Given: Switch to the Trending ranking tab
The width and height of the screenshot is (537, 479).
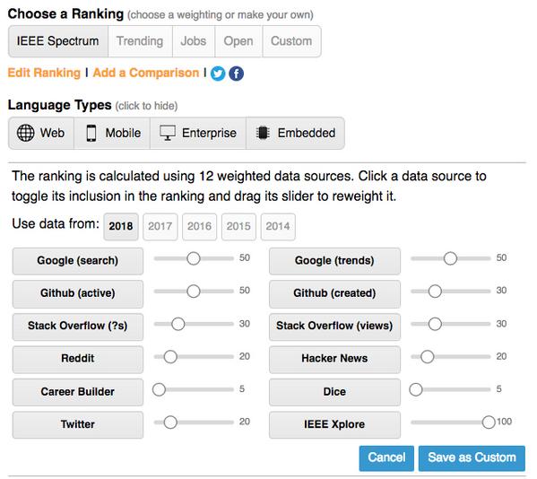Looking at the screenshot, I should click(140, 41).
